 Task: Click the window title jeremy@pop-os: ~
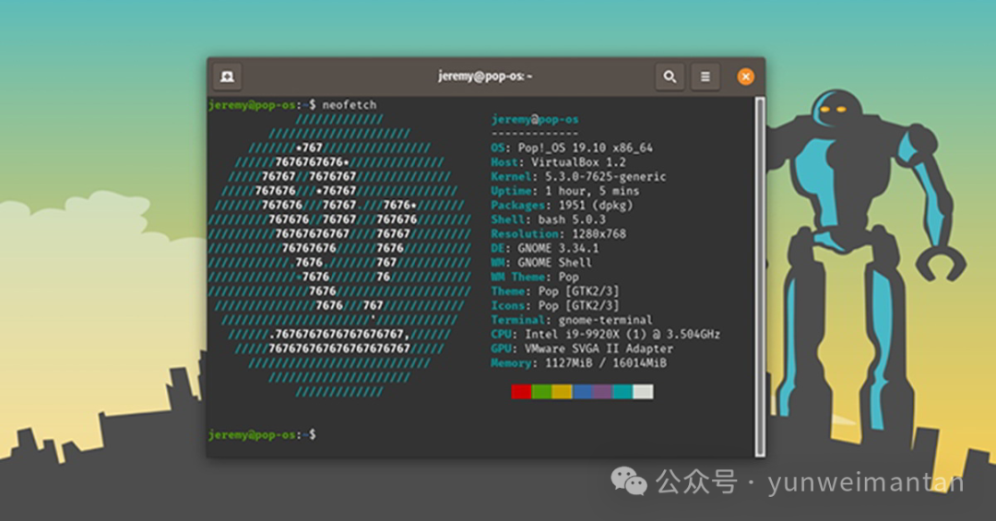485,77
